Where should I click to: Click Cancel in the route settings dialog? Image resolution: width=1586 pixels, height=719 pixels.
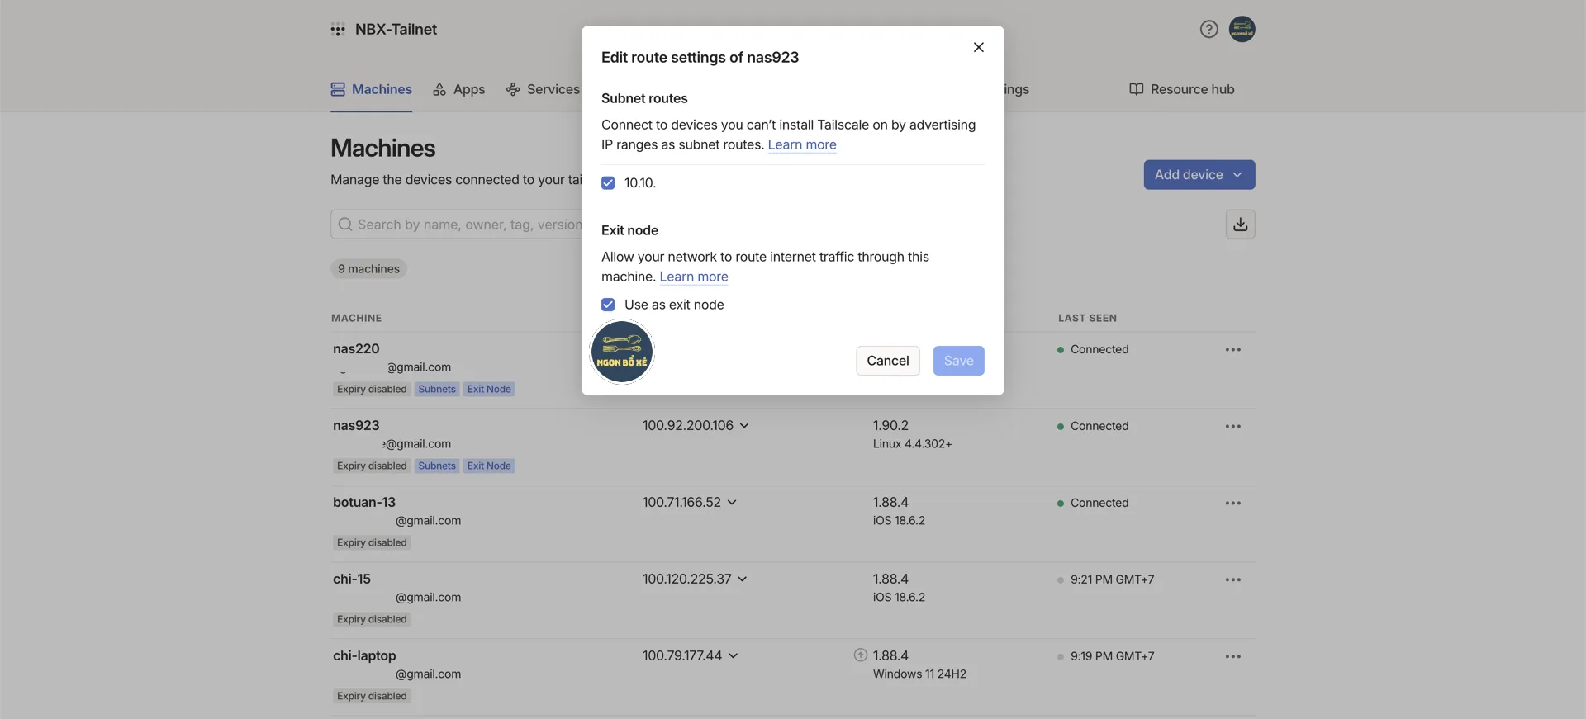click(887, 361)
